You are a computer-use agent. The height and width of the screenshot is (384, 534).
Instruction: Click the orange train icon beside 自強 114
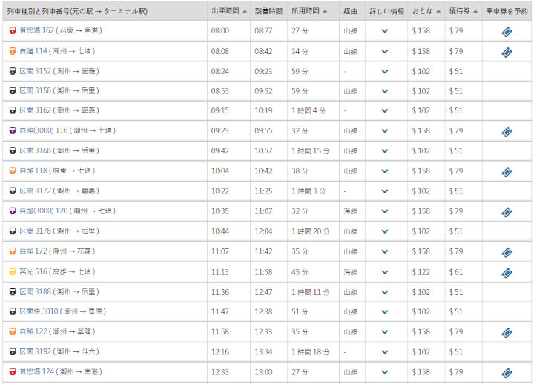click(x=13, y=51)
